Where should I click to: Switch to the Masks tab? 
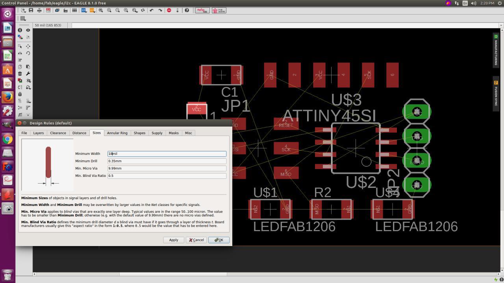pyautogui.click(x=174, y=133)
